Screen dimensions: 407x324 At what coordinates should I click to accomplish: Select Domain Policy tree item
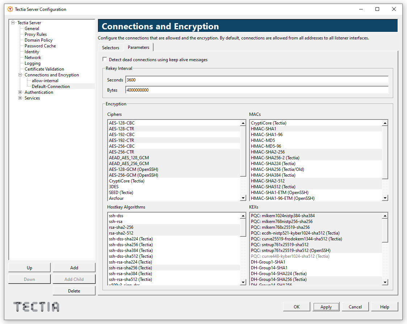[x=38, y=40]
